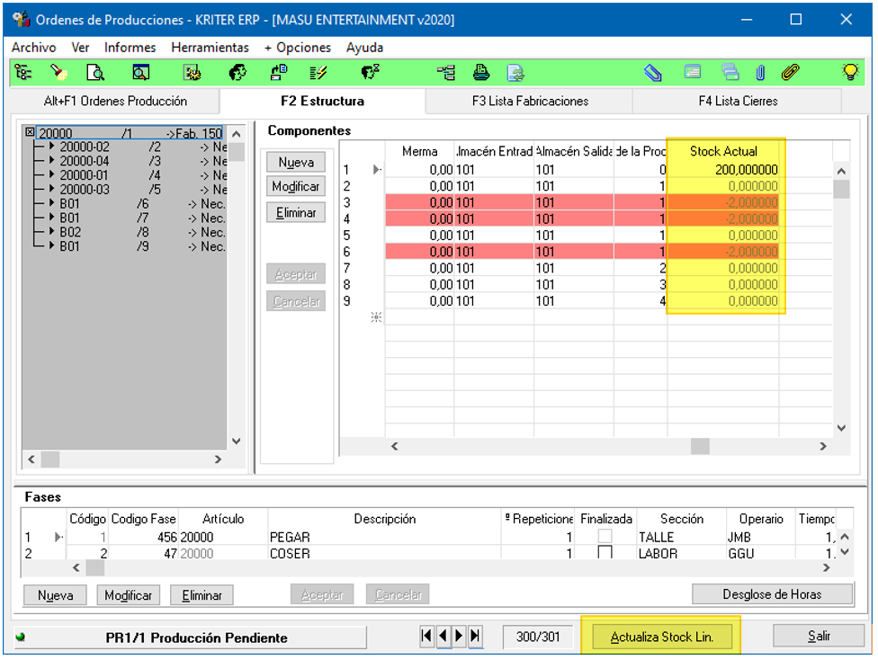878x660 pixels.
Task: Open the + Opciones menu
Action: click(x=298, y=48)
